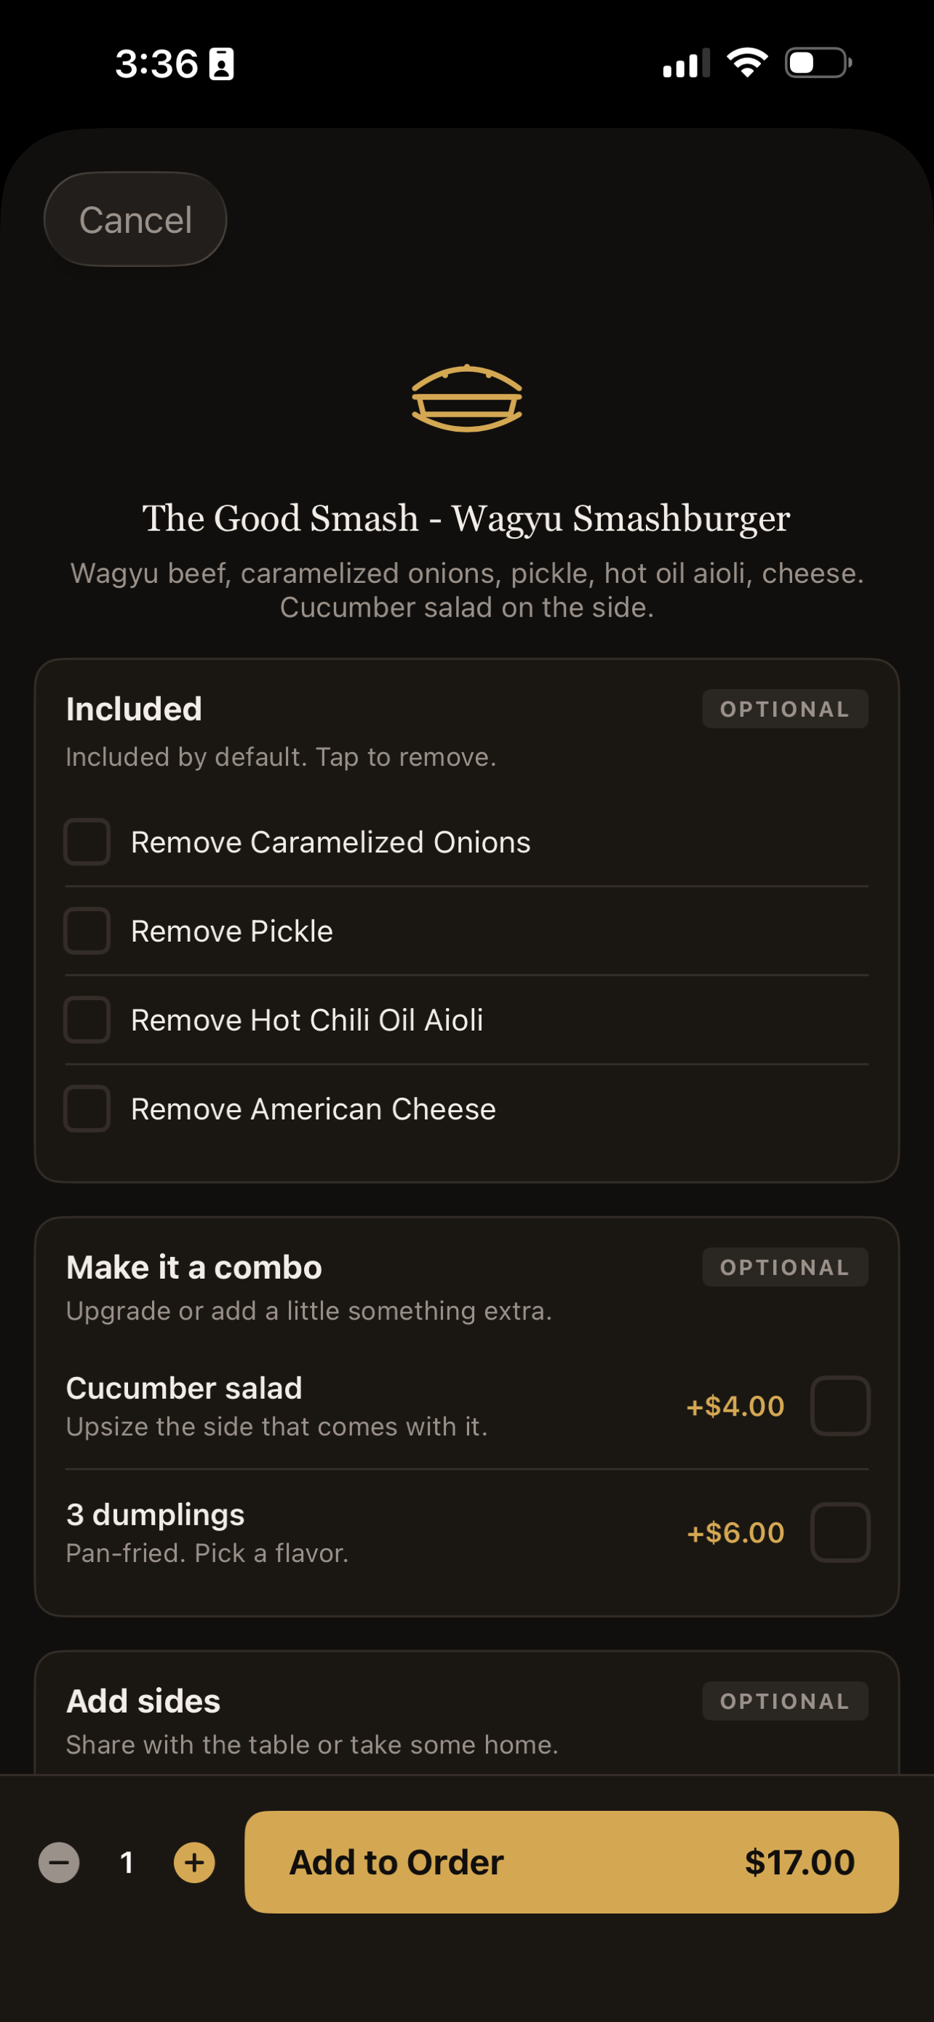Check the Remove Caramelized Onions box

coord(87,842)
